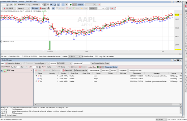Click the green checkmark apply icon

(97, 5)
